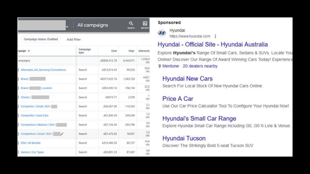Open the three-dot menu beside hyundai.com URL

[x=215, y=36]
